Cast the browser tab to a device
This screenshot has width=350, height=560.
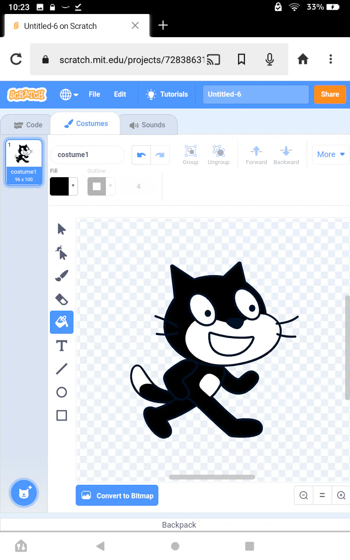(213, 59)
